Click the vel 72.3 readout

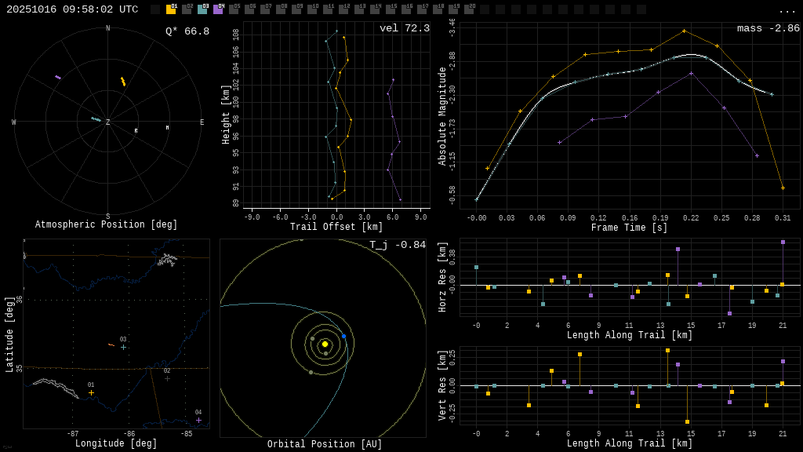(404, 28)
